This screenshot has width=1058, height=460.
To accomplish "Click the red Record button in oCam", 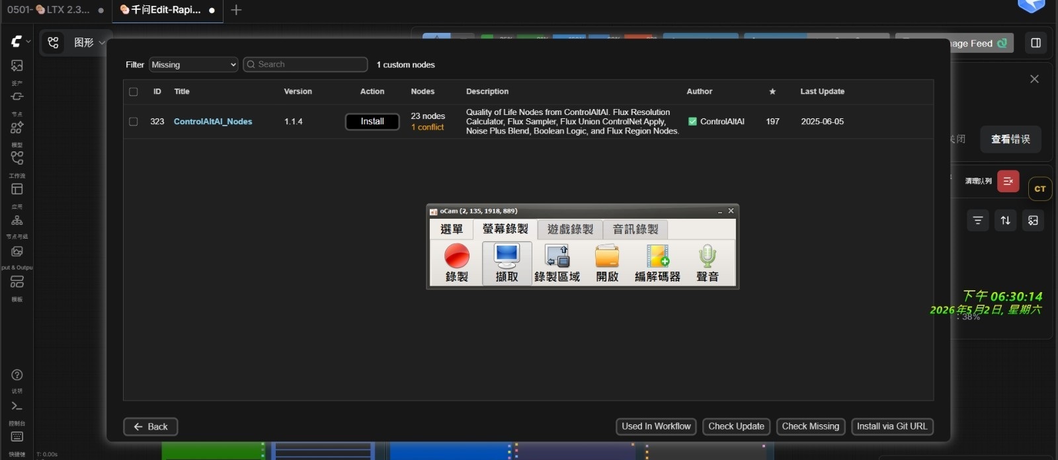I will coord(457,262).
